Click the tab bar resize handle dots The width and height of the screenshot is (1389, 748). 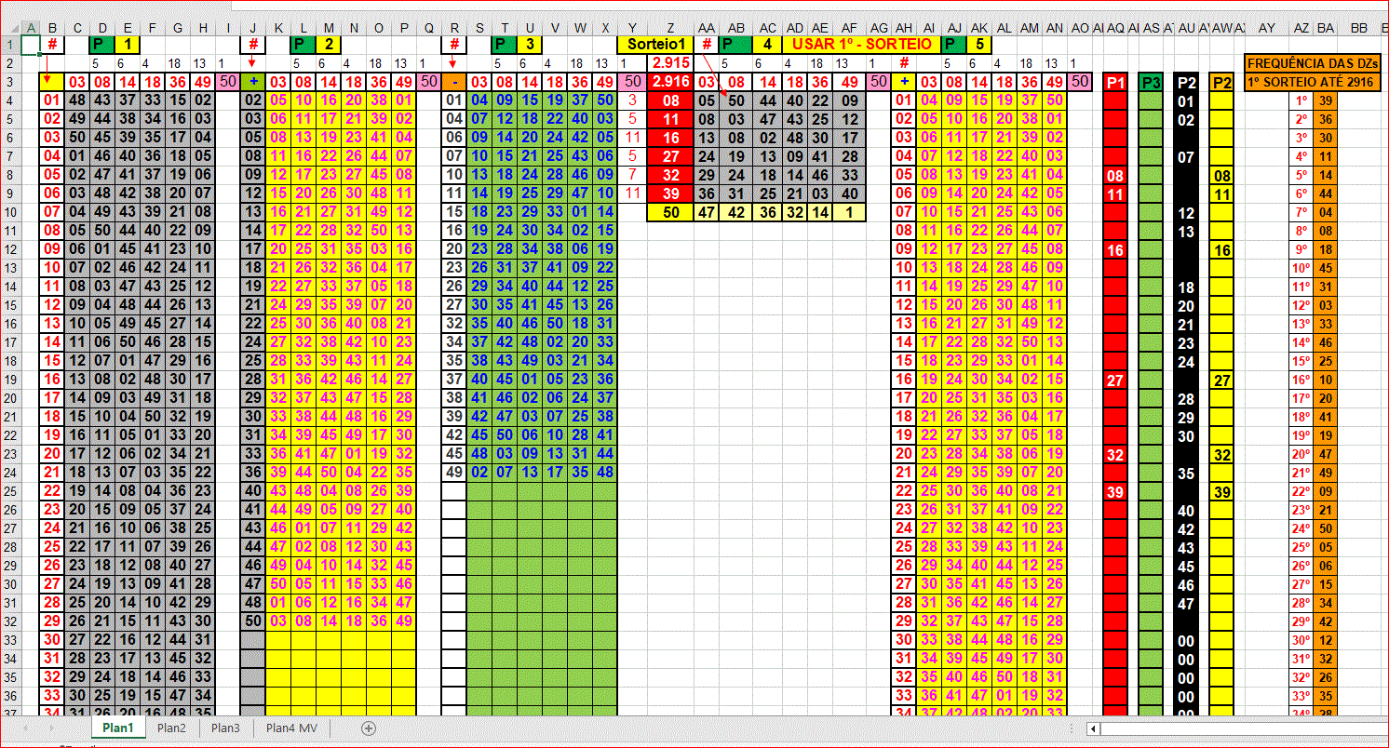pos(1073,728)
